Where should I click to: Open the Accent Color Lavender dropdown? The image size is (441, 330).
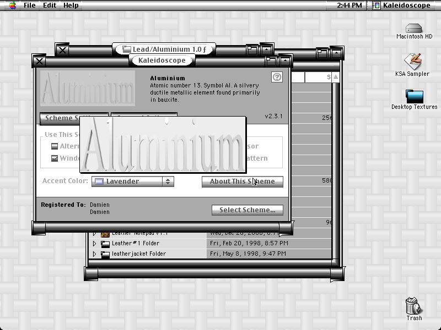tap(133, 182)
